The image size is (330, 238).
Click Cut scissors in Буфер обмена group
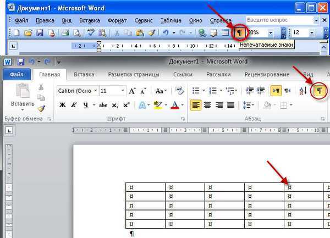click(x=41, y=87)
